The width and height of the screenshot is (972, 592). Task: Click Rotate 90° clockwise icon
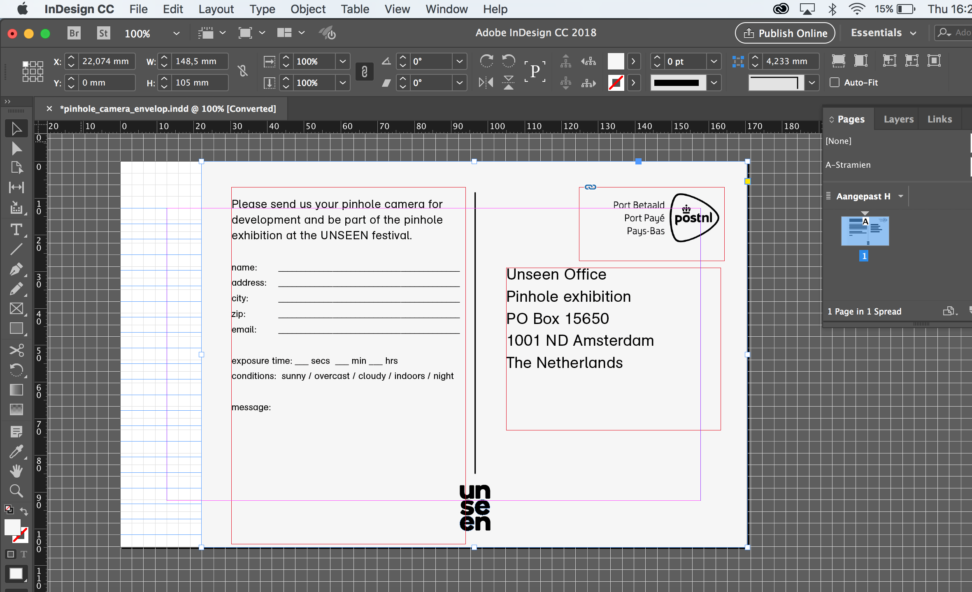click(486, 61)
